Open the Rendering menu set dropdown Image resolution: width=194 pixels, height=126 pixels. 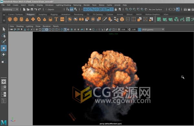pos(10,9)
